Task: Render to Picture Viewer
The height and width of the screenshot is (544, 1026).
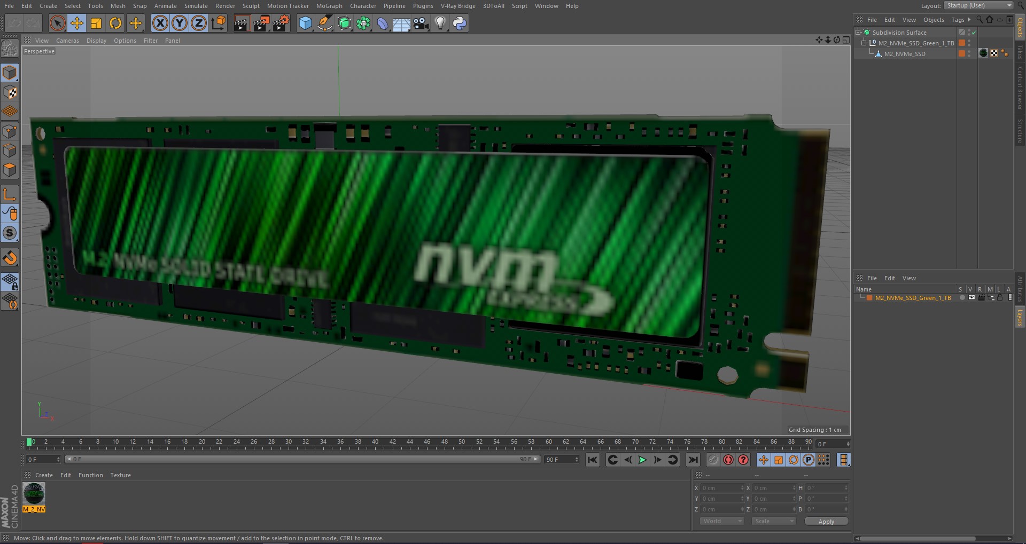Action: [x=261, y=23]
